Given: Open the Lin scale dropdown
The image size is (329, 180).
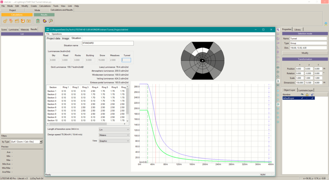Looking at the screenshot, I should coord(114,130).
